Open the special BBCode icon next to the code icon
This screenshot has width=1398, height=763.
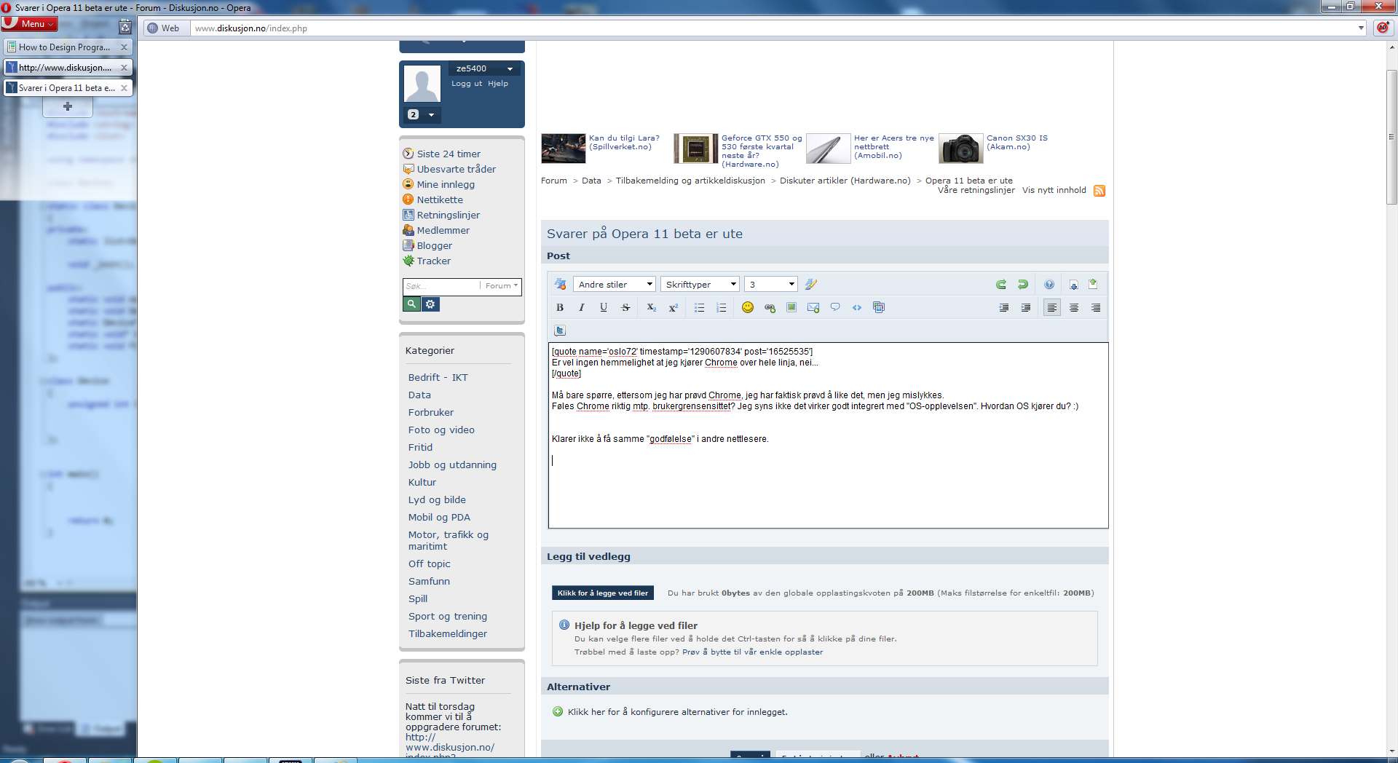point(879,307)
